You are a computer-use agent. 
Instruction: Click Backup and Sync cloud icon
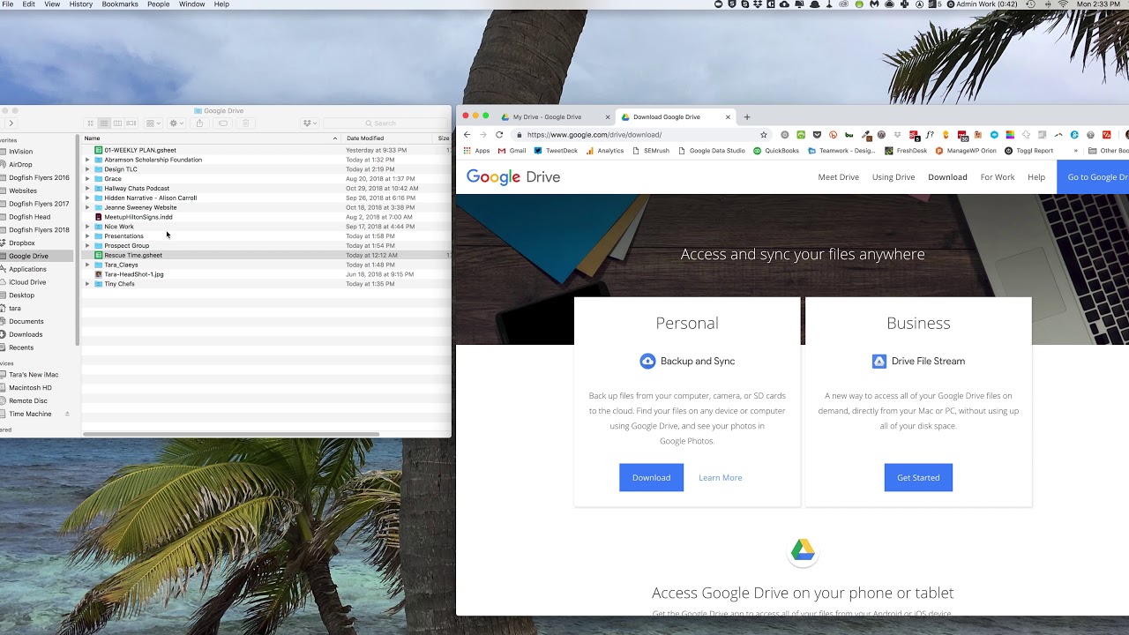click(x=647, y=361)
